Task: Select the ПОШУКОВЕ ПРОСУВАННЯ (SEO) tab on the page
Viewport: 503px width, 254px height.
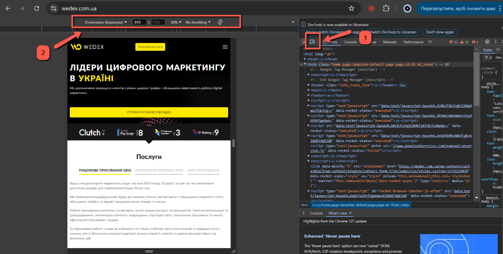Action: (105, 170)
